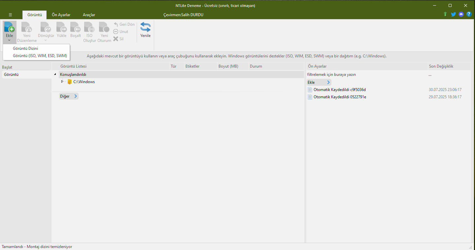Click the ISO Oluştur icon
This screenshot has height=250, width=475.
click(89, 27)
